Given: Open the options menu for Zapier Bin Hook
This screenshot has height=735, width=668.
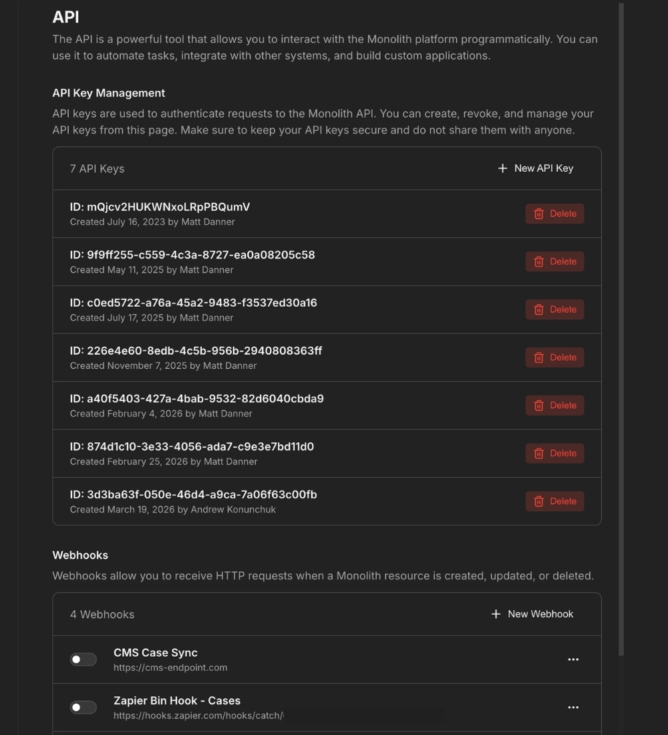Looking at the screenshot, I should (x=573, y=707).
